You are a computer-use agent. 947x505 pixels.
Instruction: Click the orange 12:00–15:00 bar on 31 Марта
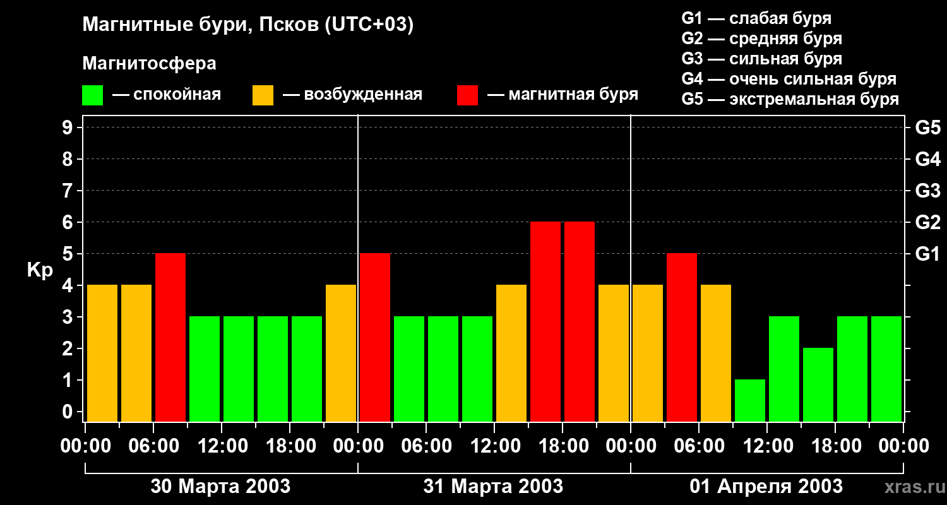(511, 353)
